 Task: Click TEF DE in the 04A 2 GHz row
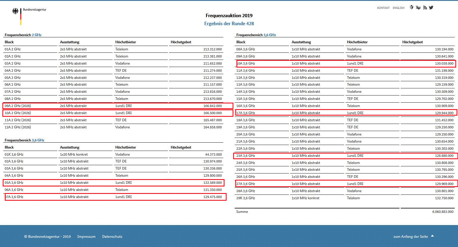pyautogui.click(x=121, y=71)
